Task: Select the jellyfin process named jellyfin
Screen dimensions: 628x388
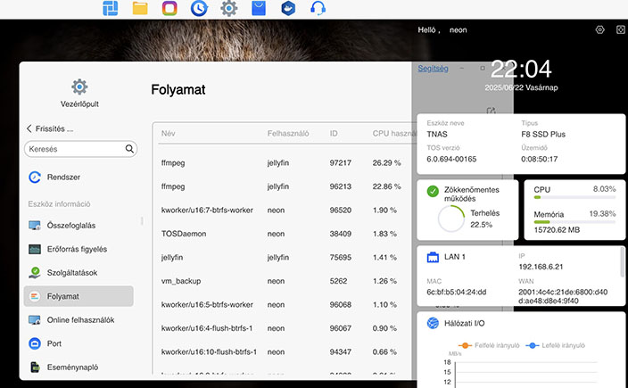Action: [x=283, y=258]
